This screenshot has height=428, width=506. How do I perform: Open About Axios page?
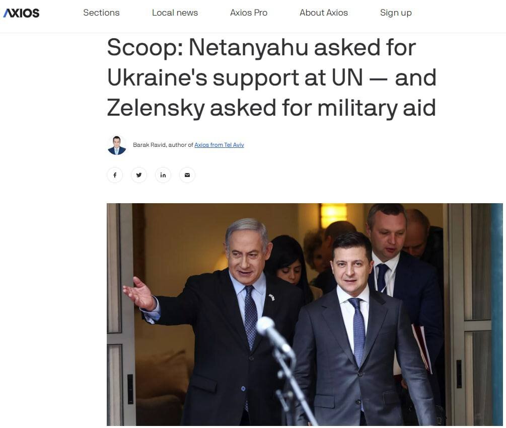click(324, 13)
